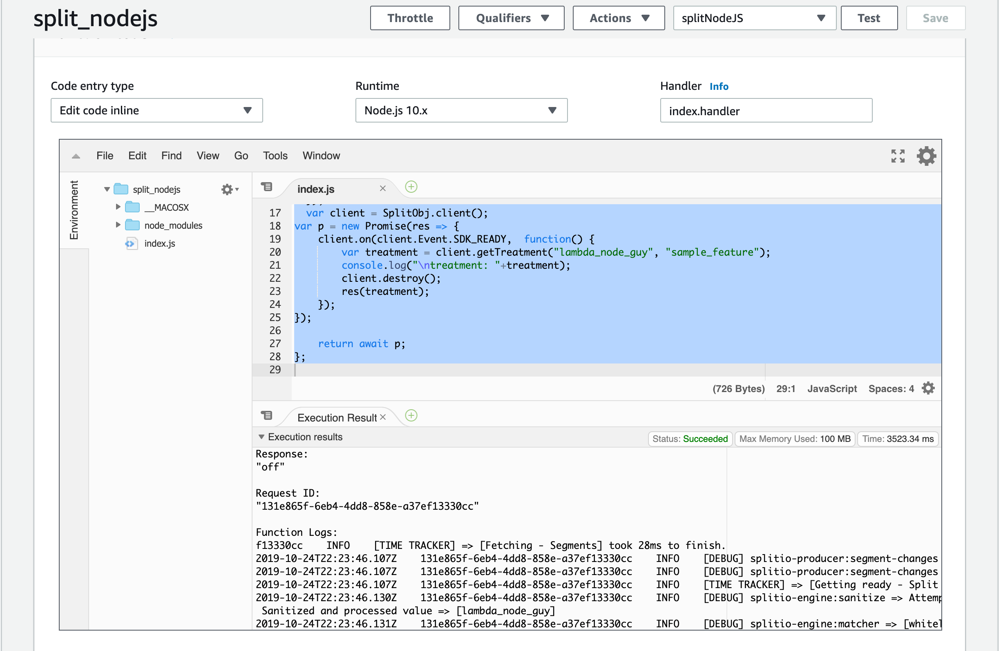
Task: Open status bar settings gear
Action: 928,388
